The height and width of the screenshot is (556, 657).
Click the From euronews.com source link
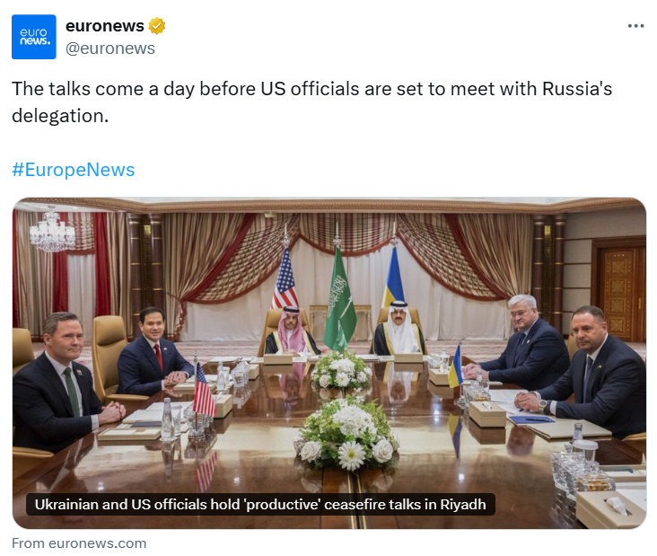pyautogui.click(x=79, y=543)
